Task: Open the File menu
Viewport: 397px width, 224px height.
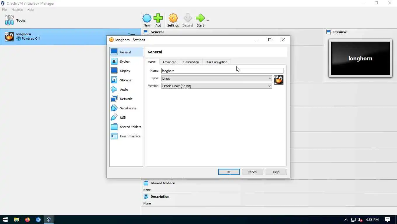Action: pos(4,10)
